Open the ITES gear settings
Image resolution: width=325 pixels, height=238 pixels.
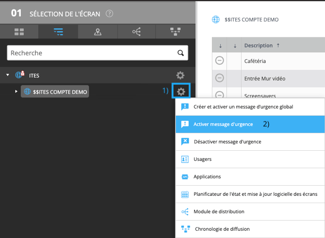coord(180,75)
